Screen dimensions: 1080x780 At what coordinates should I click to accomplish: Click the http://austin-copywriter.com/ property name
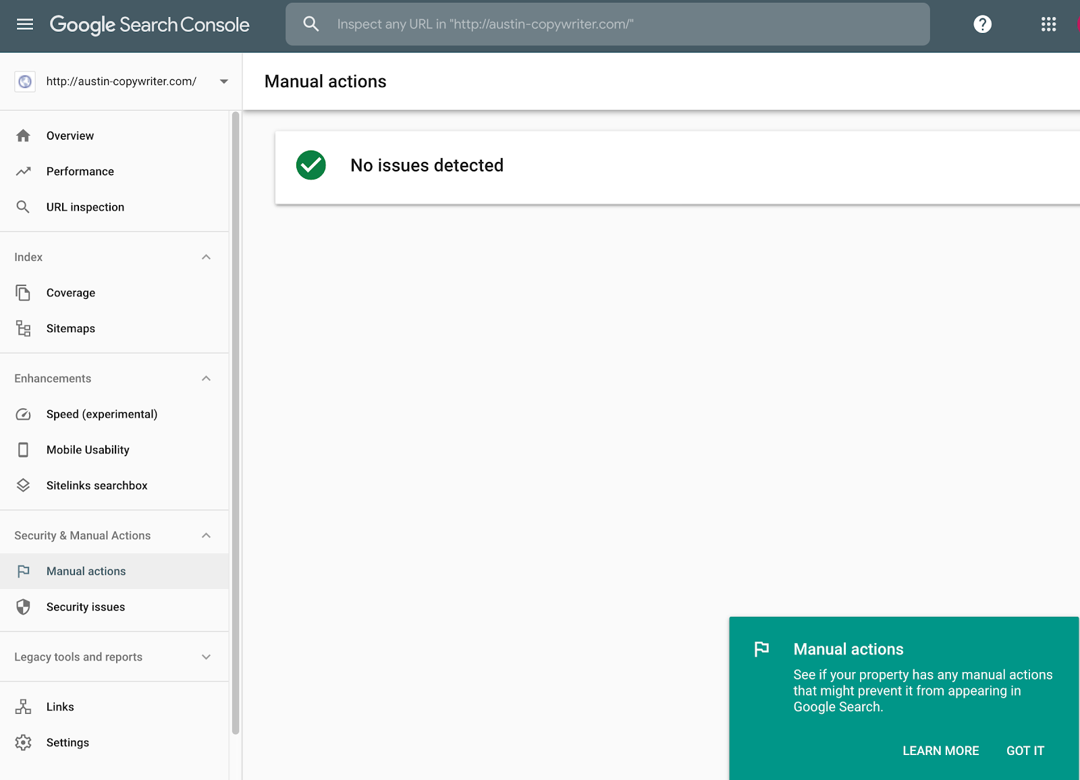point(122,82)
